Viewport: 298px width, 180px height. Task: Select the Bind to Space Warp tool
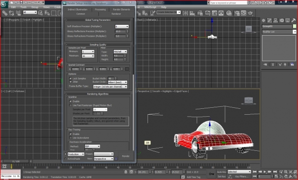tap(18, 13)
